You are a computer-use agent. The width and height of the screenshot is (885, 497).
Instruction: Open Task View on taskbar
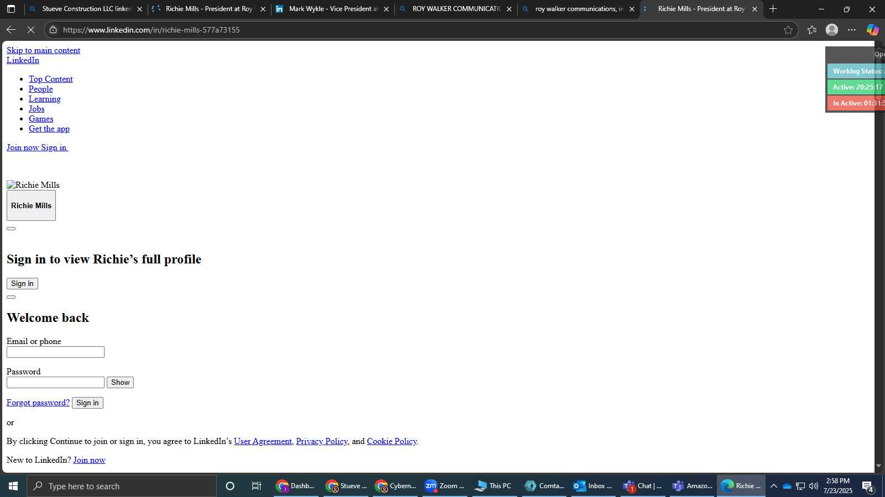[x=256, y=486]
